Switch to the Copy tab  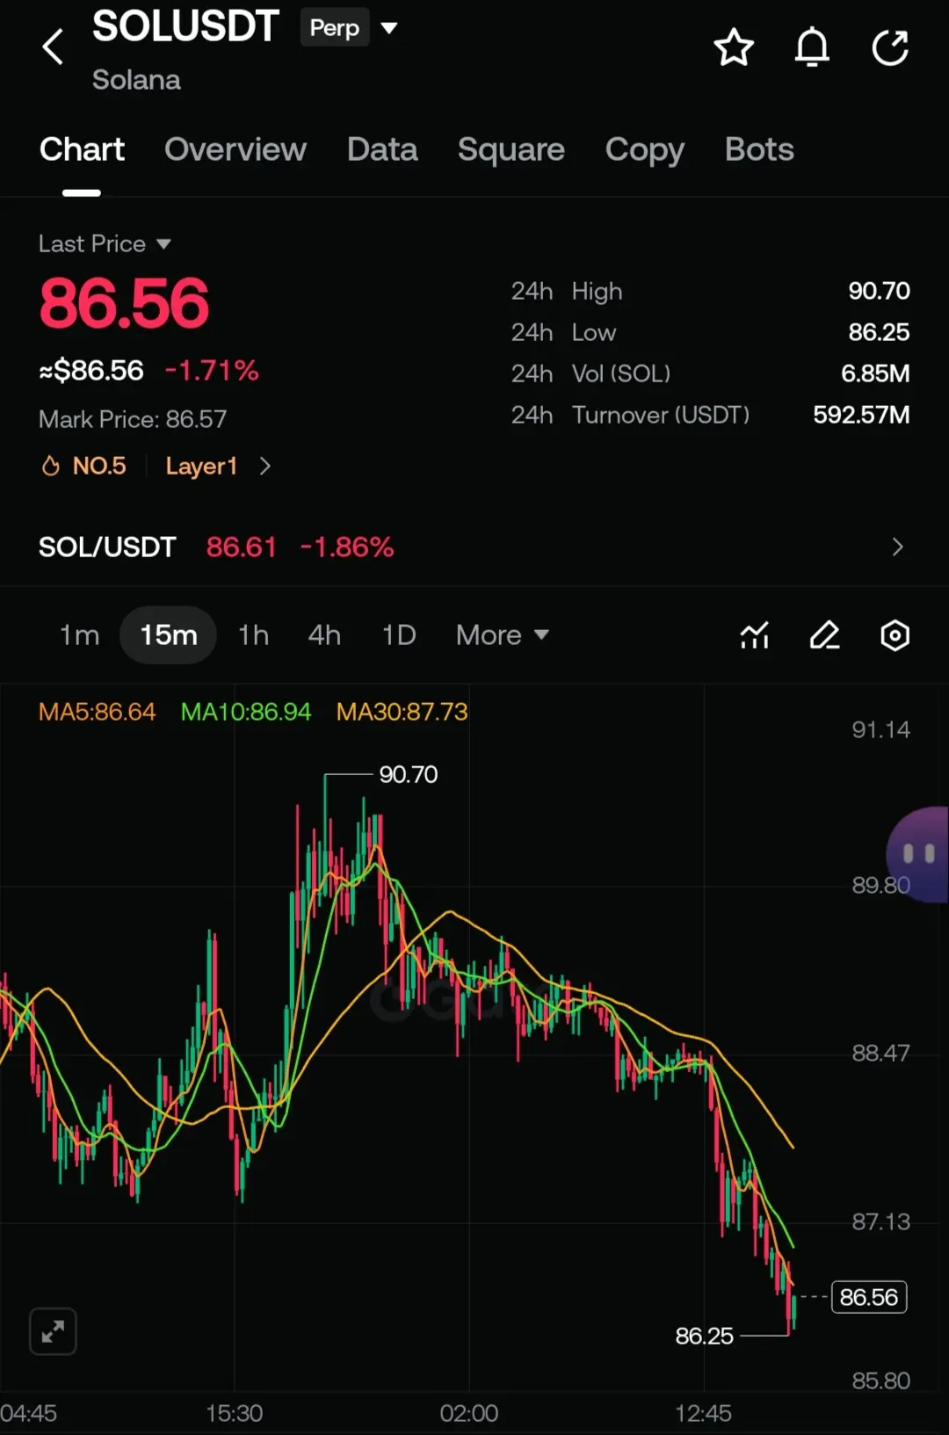click(645, 149)
